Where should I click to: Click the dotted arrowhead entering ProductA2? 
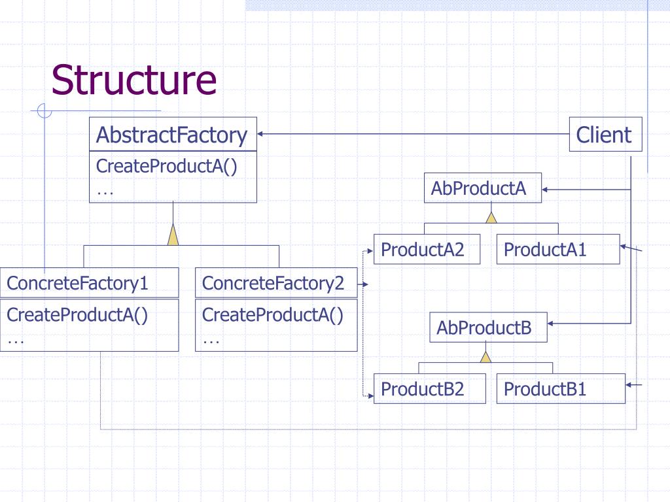(370, 251)
